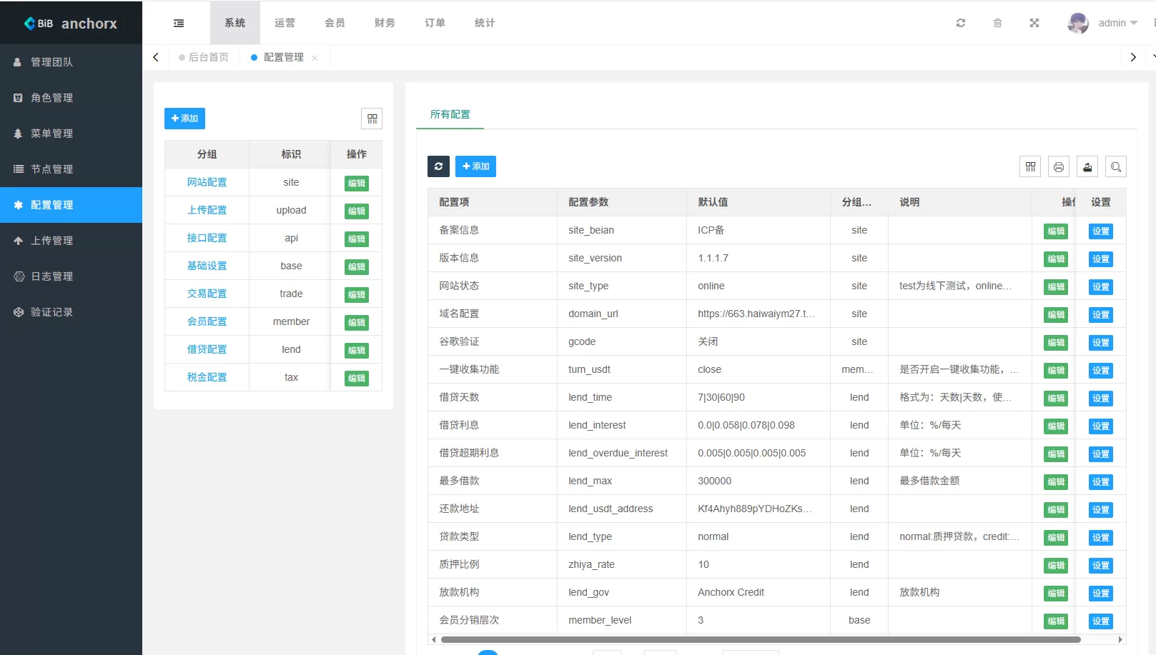Switch to the 财务 menu

[385, 22]
